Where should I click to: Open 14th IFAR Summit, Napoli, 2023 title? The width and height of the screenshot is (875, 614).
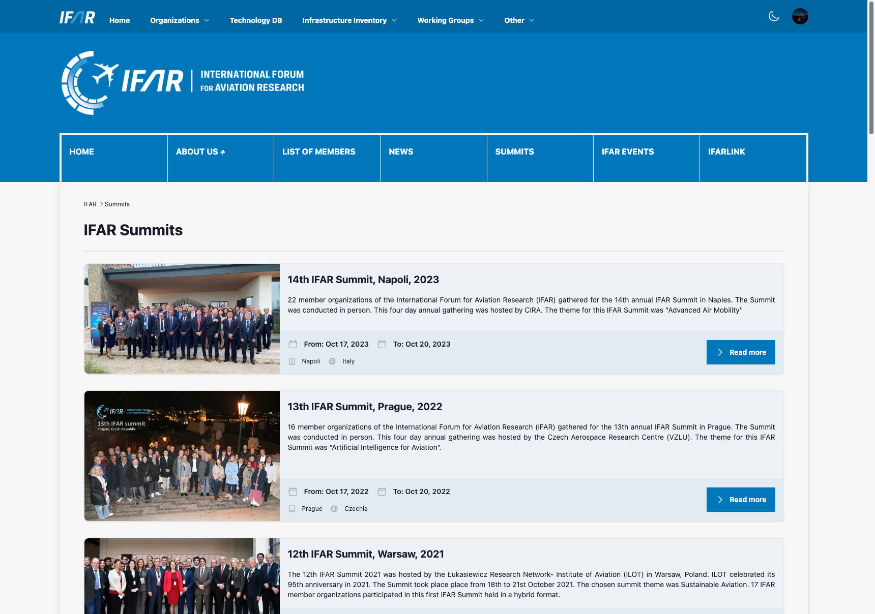363,280
